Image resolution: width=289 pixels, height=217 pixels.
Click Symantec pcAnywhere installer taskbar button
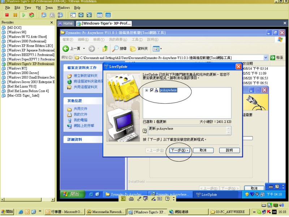(170, 195)
